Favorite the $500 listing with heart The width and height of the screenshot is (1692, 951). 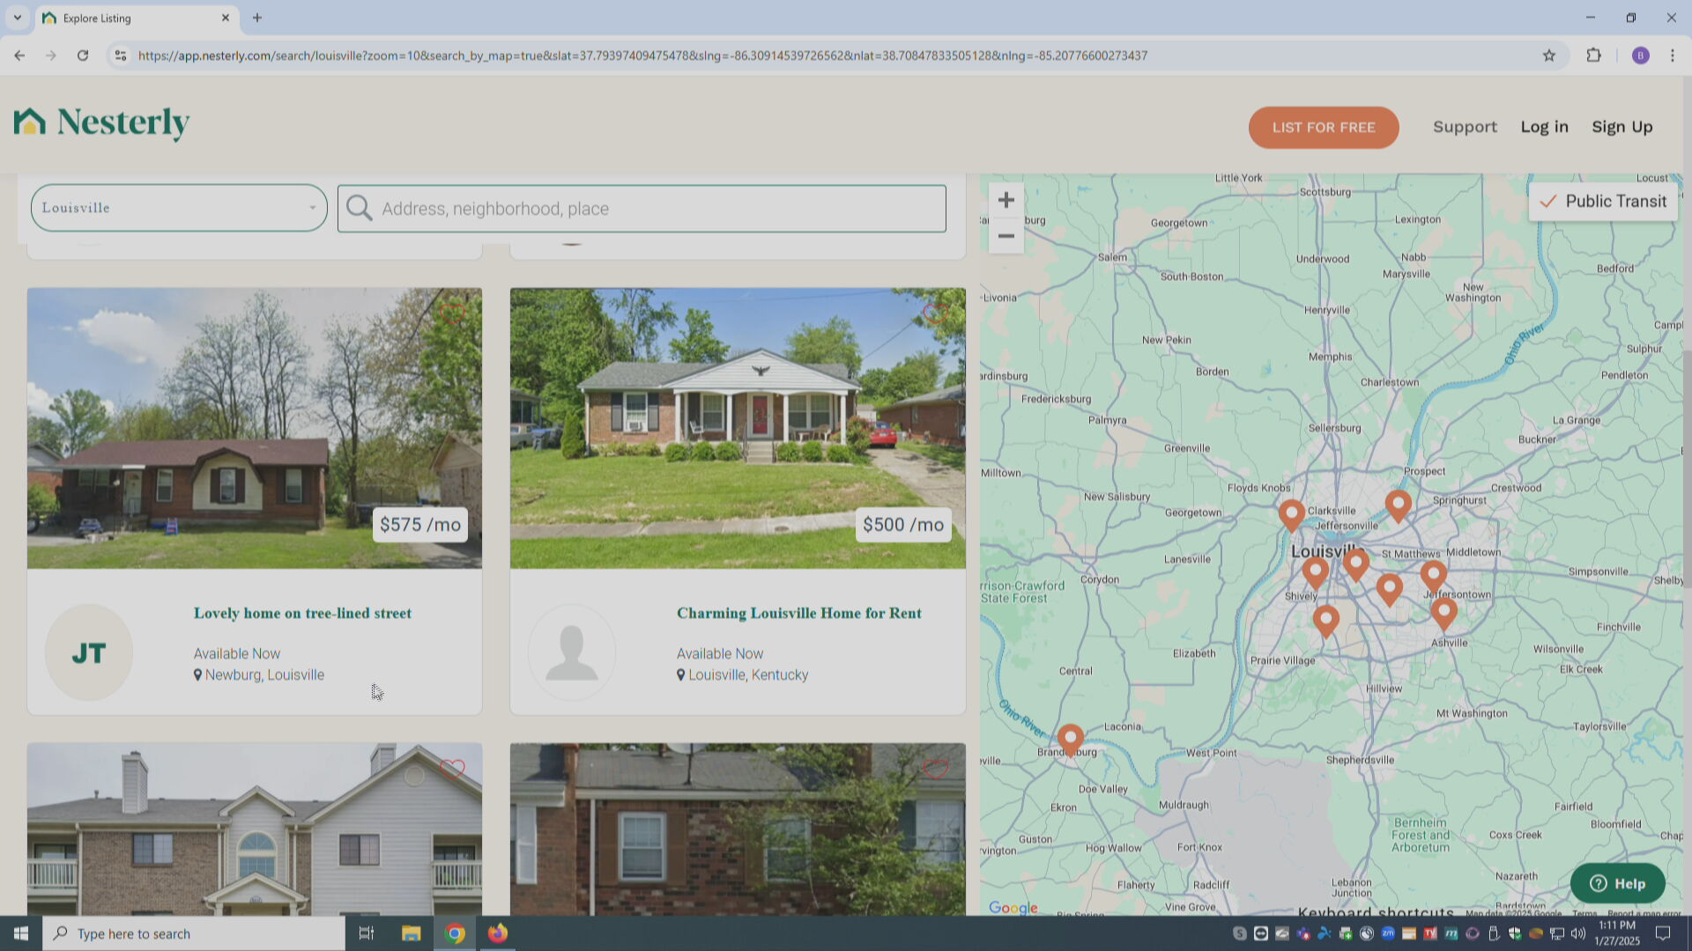point(935,313)
